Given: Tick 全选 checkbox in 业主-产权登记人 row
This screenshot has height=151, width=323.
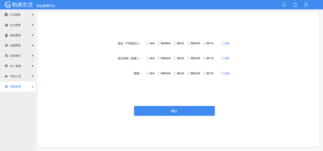Looking at the screenshot, I should [x=223, y=43].
